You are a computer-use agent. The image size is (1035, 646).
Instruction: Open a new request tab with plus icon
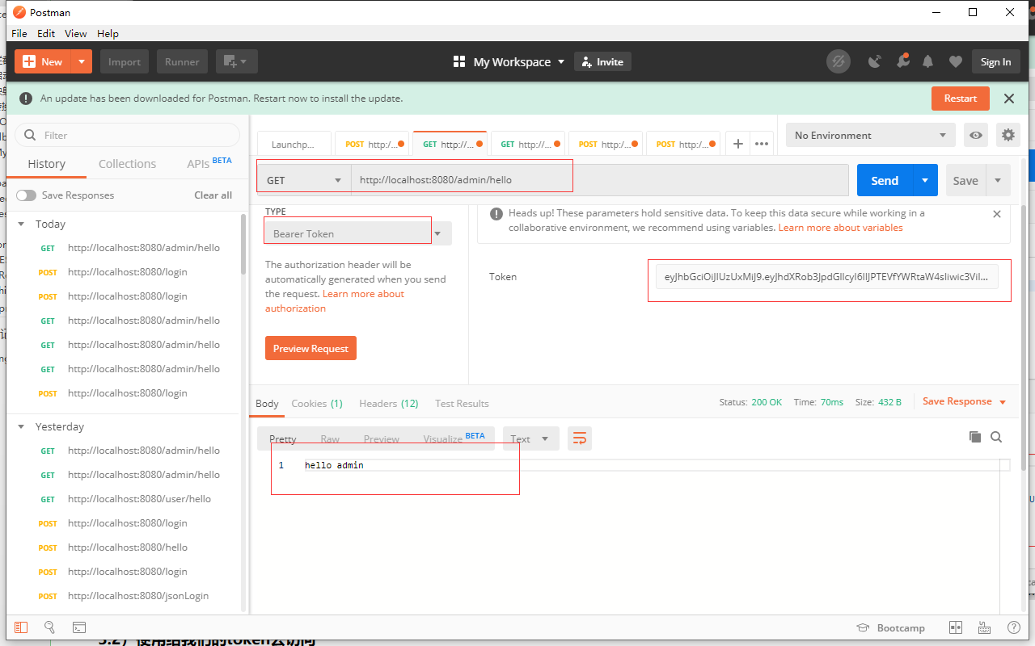click(737, 144)
